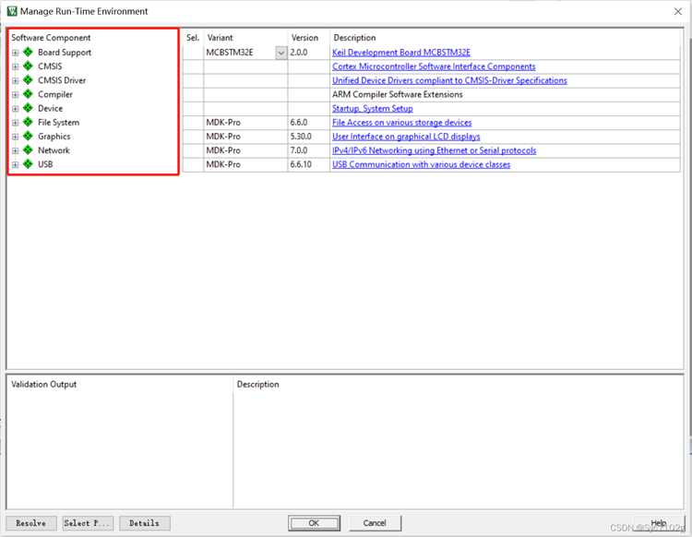The width and height of the screenshot is (692, 537).
Task: Expand the CMSIS tree node
Action: pos(15,66)
